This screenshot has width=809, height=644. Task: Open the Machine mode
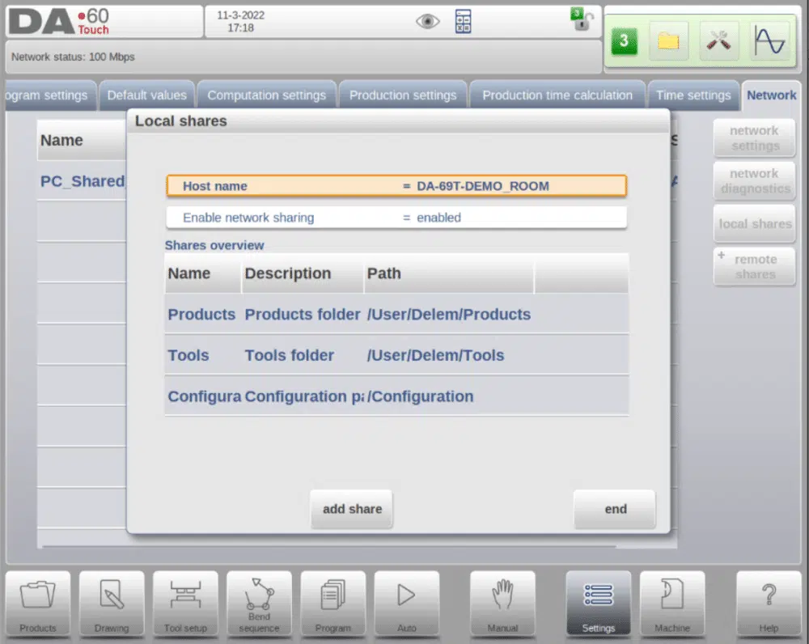pyautogui.click(x=672, y=604)
